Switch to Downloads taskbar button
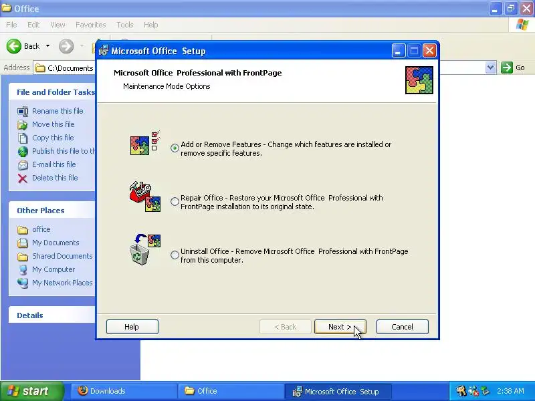The width and height of the screenshot is (535, 401). [124, 391]
